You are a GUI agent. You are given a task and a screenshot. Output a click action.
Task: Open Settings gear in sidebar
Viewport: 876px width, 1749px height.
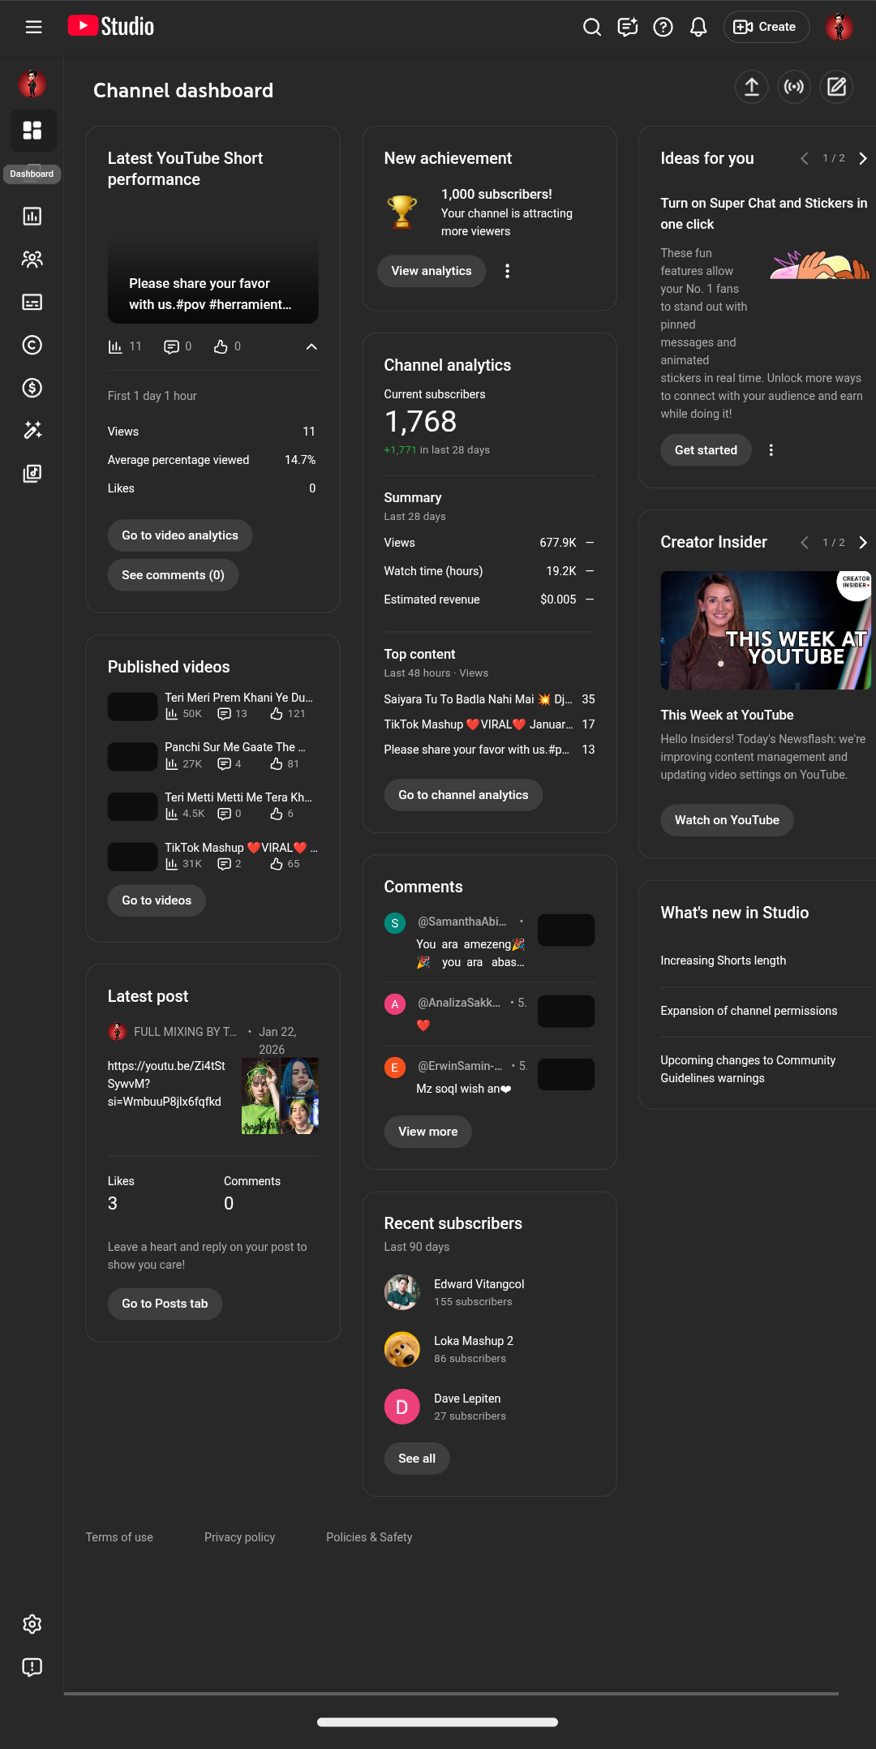tap(32, 1624)
